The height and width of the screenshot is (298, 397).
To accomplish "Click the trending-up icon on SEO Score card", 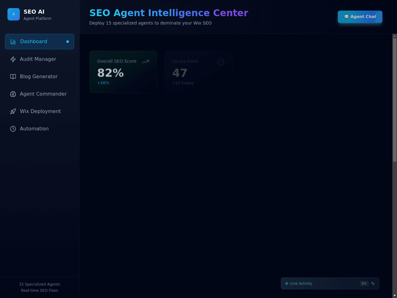I will (x=145, y=62).
